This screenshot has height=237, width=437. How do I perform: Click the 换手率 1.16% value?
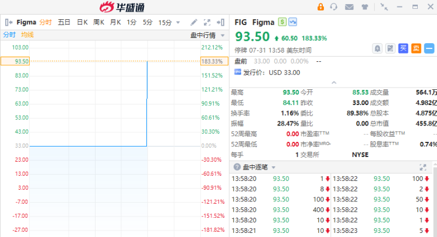tap(290, 113)
